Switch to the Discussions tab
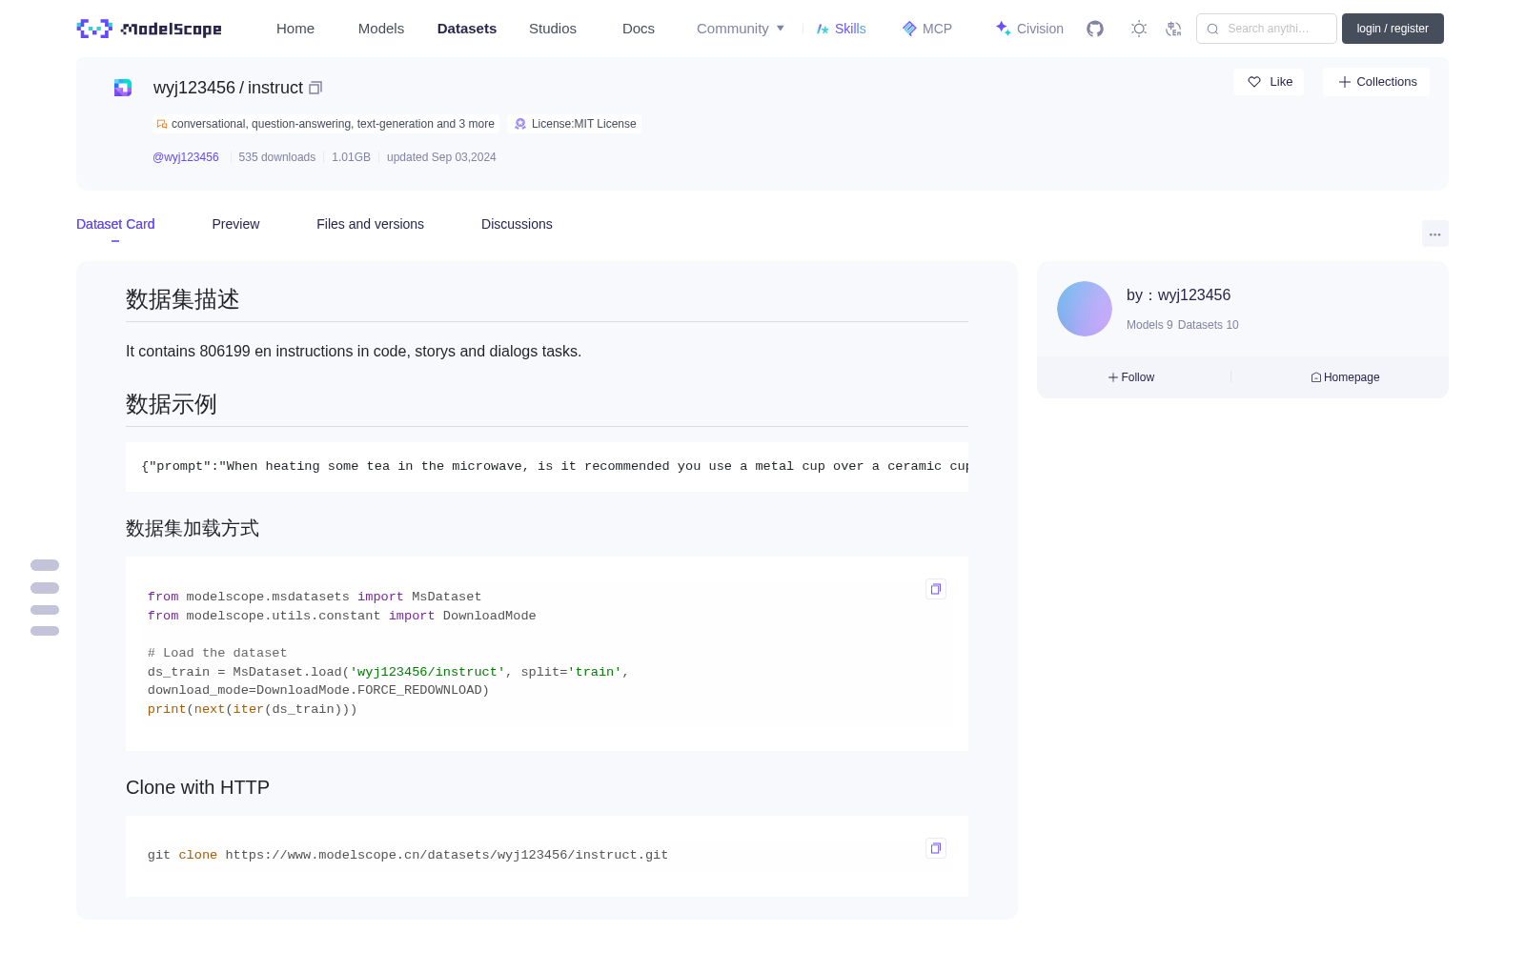The image size is (1525, 953). pos(517,224)
